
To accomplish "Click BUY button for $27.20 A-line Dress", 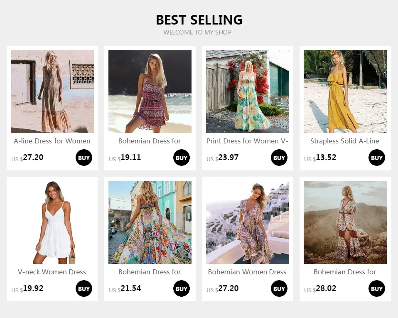I will click(x=84, y=158).
